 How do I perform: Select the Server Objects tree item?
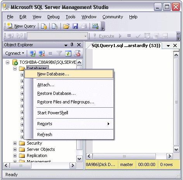(x=41, y=149)
